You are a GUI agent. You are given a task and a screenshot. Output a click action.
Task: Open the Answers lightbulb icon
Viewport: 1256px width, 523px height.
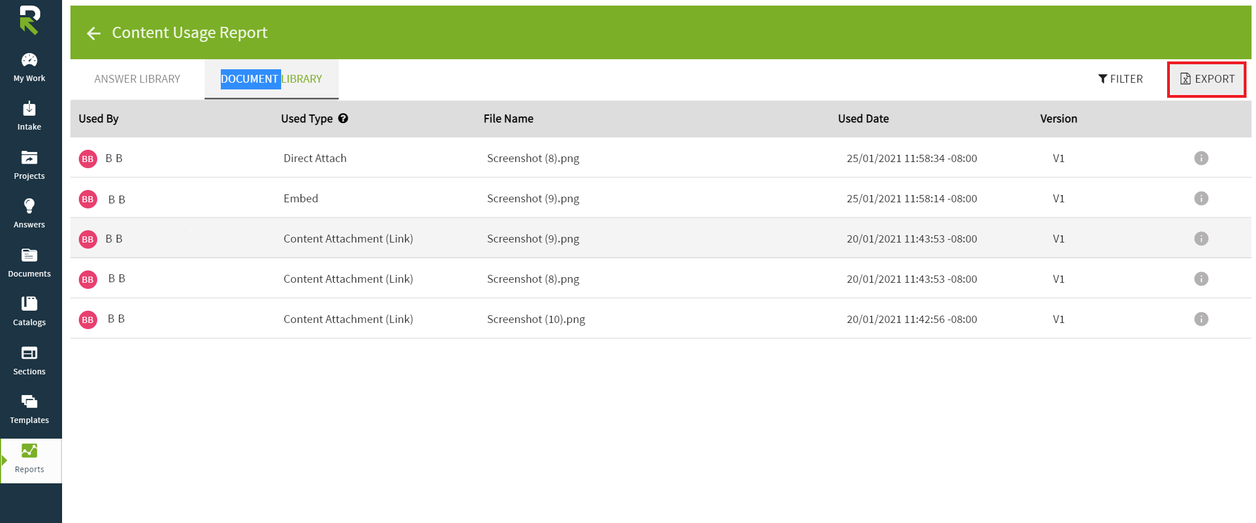click(x=29, y=207)
